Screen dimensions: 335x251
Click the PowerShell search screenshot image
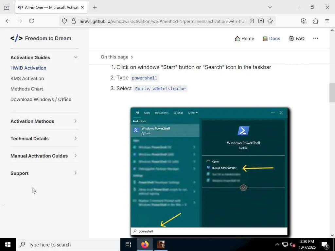click(210, 172)
